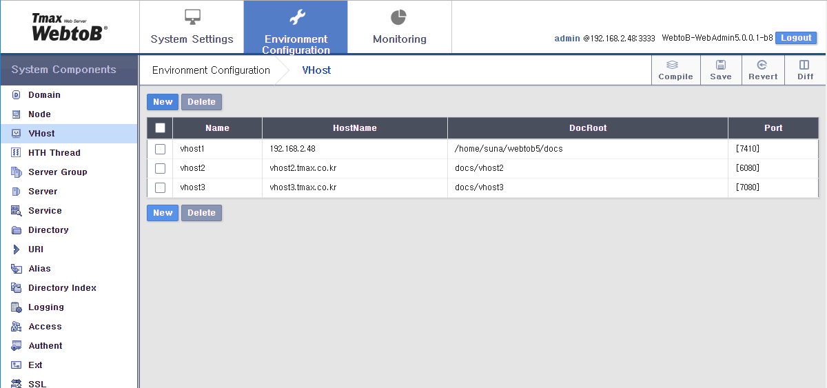
Task: Switch to the Environment Configuration tab
Action: 296,27
